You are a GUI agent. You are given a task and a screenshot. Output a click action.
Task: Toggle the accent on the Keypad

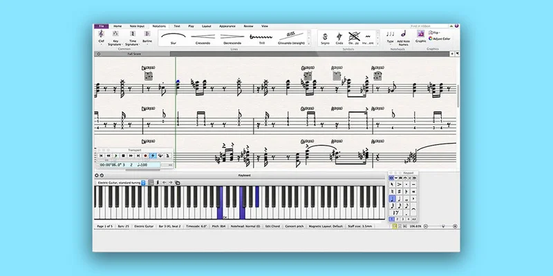pos(400,184)
